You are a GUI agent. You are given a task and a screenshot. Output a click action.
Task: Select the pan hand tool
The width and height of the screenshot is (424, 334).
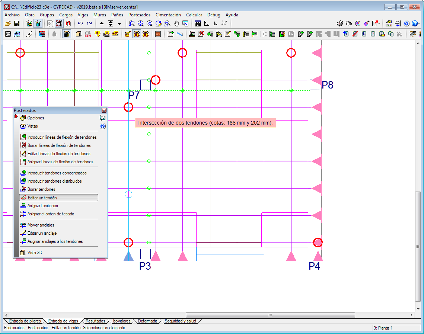click(176, 23)
